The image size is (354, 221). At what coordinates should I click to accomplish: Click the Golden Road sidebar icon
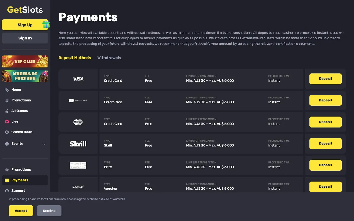(x=7, y=132)
